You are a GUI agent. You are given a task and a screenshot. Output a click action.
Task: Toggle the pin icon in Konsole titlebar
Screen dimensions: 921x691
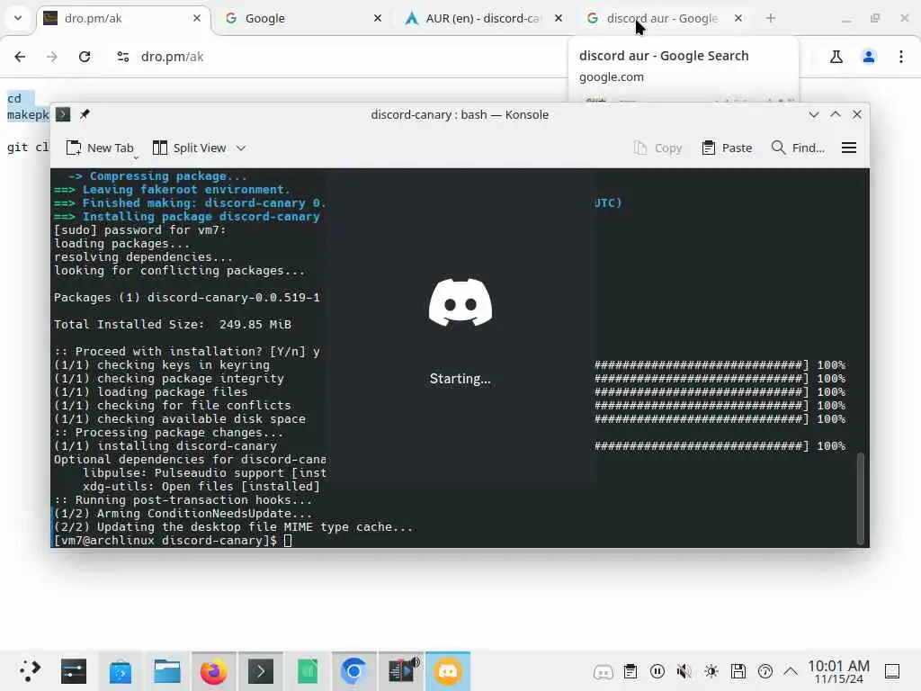pos(85,114)
